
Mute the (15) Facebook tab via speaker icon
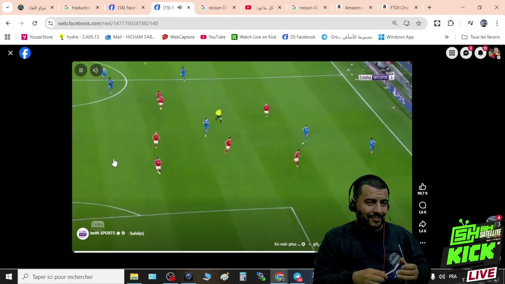180,7
